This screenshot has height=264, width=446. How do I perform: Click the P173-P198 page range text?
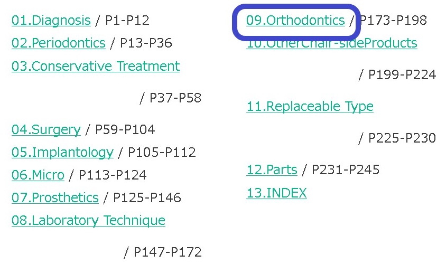point(393,21)
